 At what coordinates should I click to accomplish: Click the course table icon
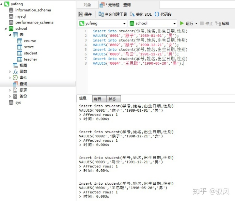(20, 41)
